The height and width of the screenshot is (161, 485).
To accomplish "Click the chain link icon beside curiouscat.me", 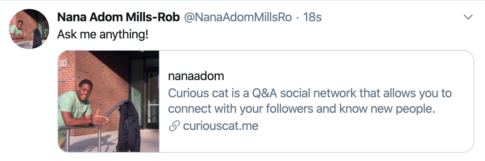I will (175, 126).
